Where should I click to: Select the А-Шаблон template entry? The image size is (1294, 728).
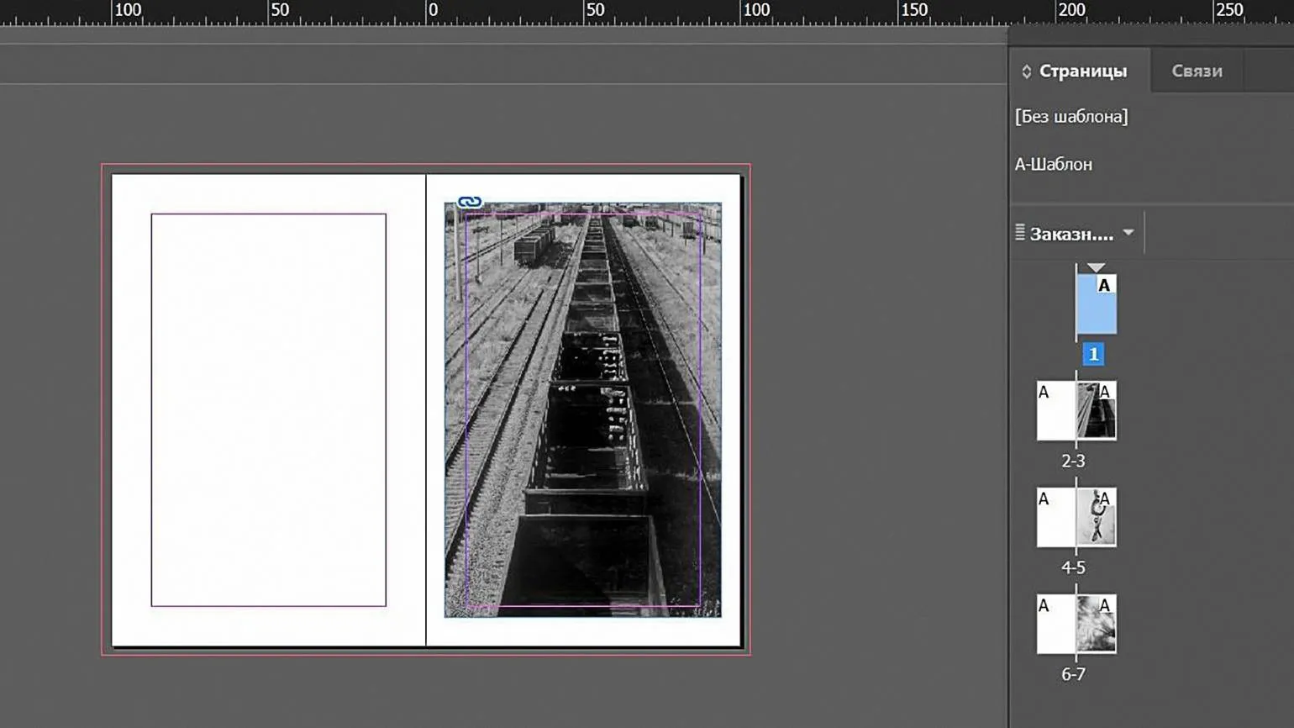coord(1054,165)
